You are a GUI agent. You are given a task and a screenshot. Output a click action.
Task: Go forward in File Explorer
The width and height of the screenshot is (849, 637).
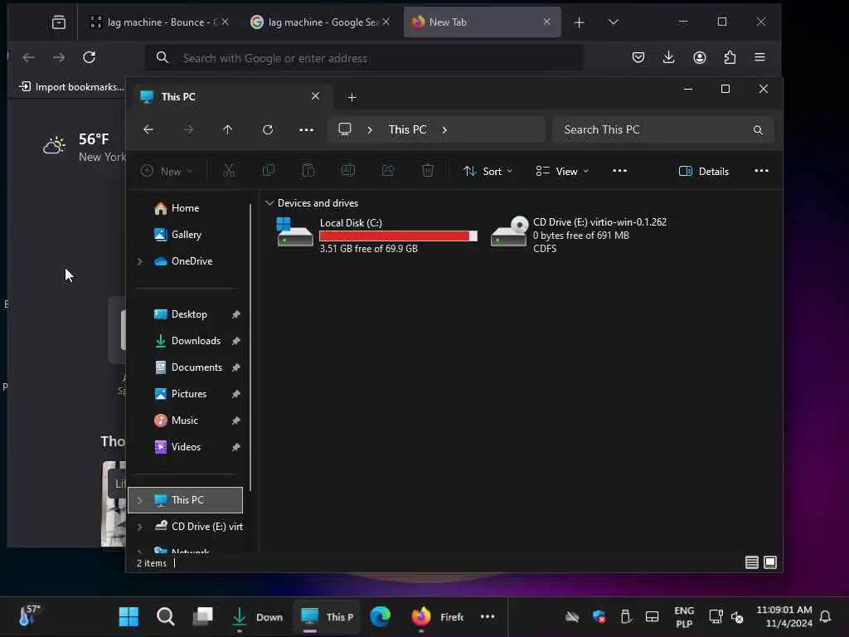pyautogui.click(x=188, y=129)
